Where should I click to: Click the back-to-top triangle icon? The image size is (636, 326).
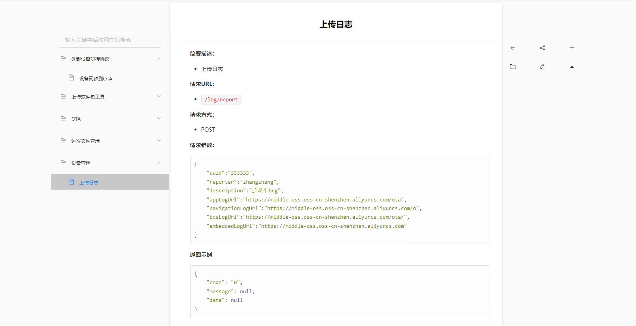tap(572, 67)
